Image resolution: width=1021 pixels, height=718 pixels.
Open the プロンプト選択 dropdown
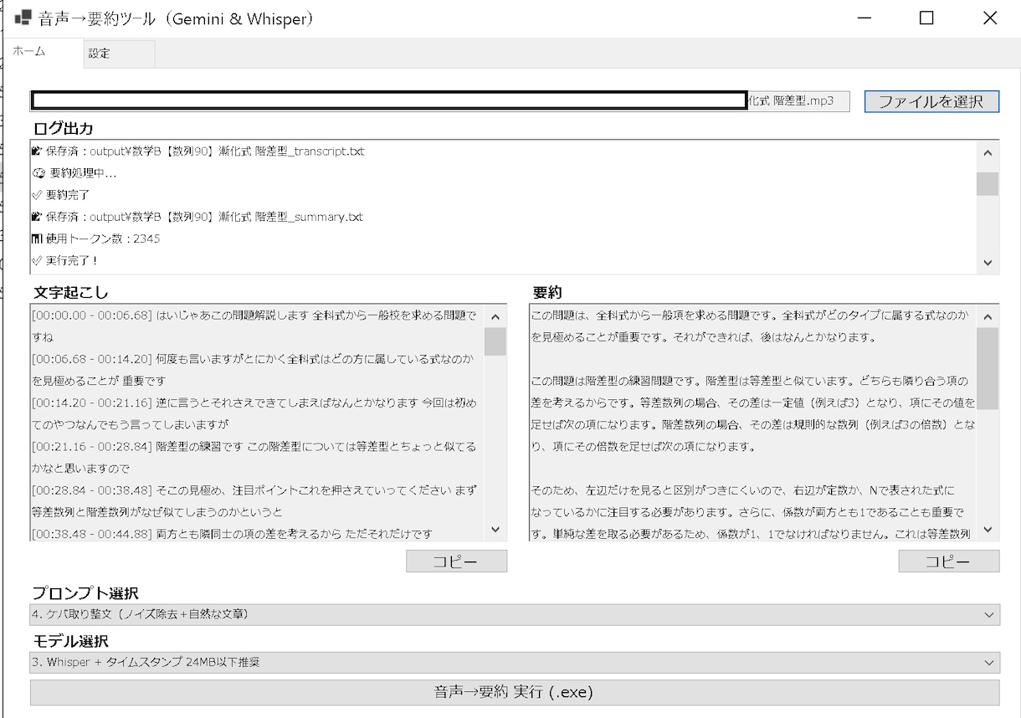[x=515, y=614]
